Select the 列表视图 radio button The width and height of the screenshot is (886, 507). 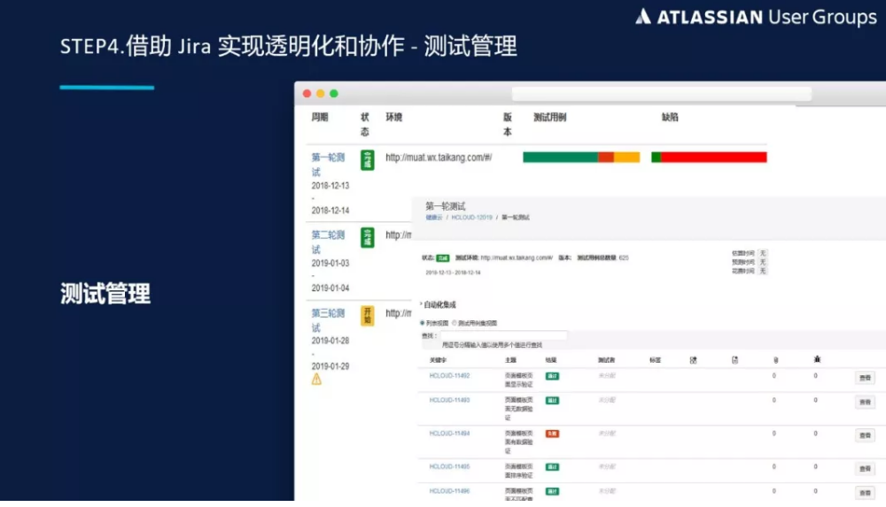click(422, 323)
